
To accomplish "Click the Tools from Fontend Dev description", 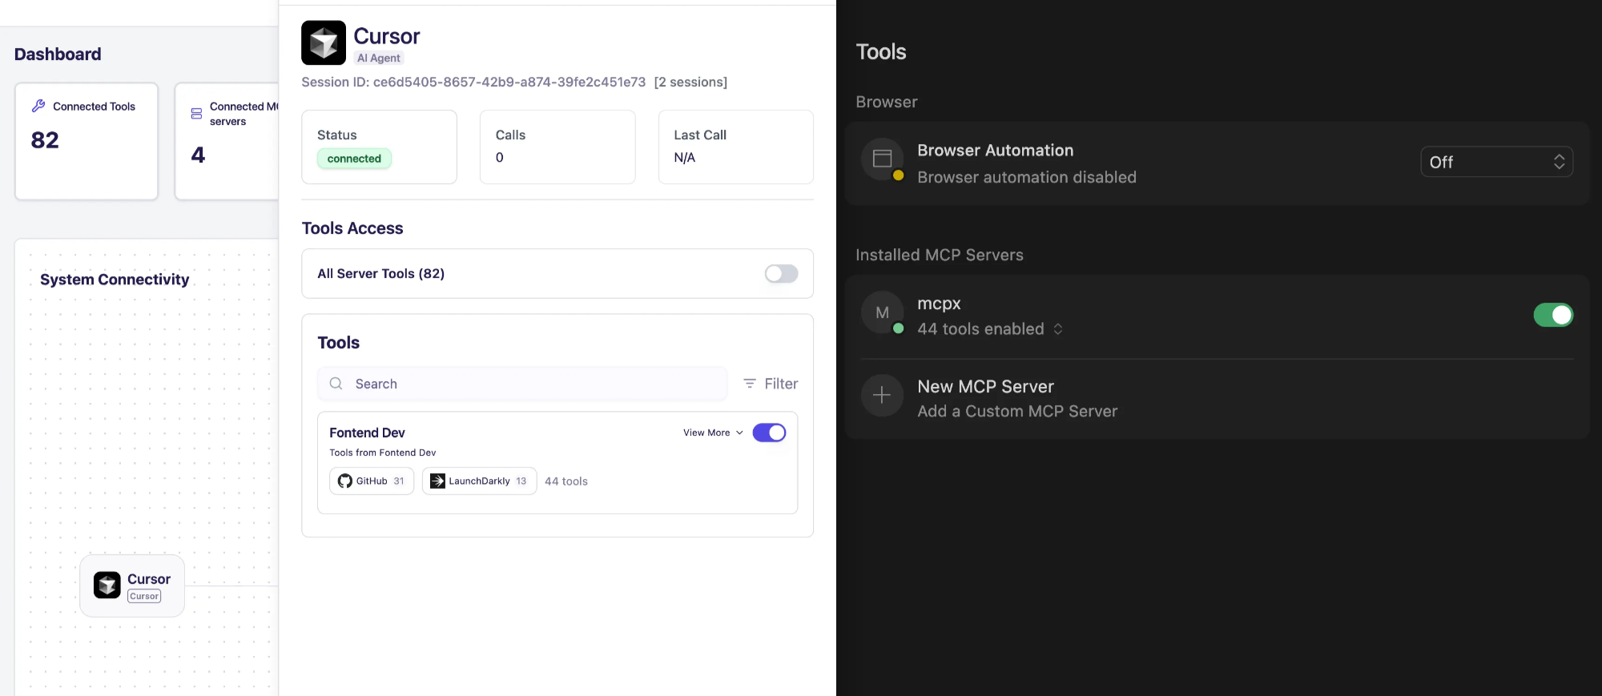I will pos(383,453).
